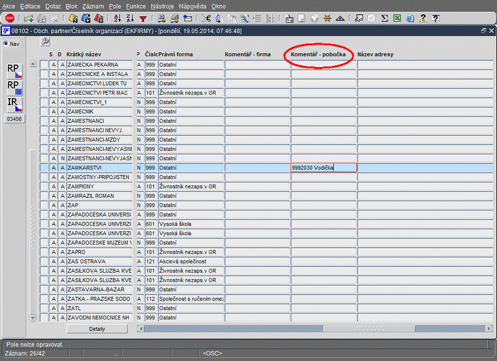Tick the checkbox in ZAMECNIK row
497x361 pixels.
(43, 112)
